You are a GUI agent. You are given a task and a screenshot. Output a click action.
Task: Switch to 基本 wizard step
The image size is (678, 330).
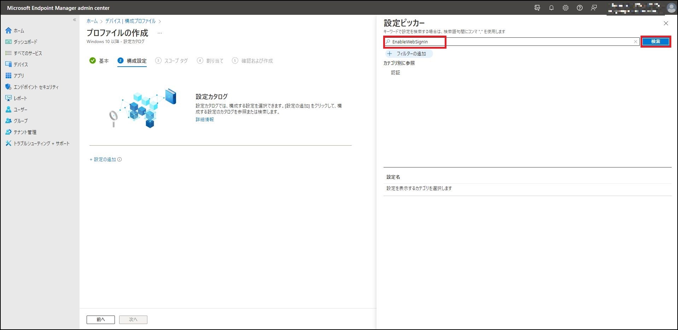(x=99, y=61)
